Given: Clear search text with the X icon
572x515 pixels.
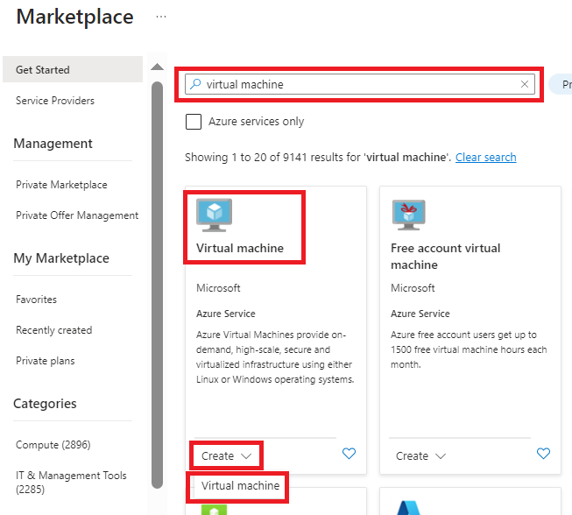Looking at the screenshot, I should click(525, 84).
